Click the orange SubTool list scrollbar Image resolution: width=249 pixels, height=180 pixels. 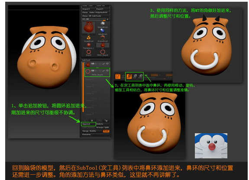[x=83, y=87]
